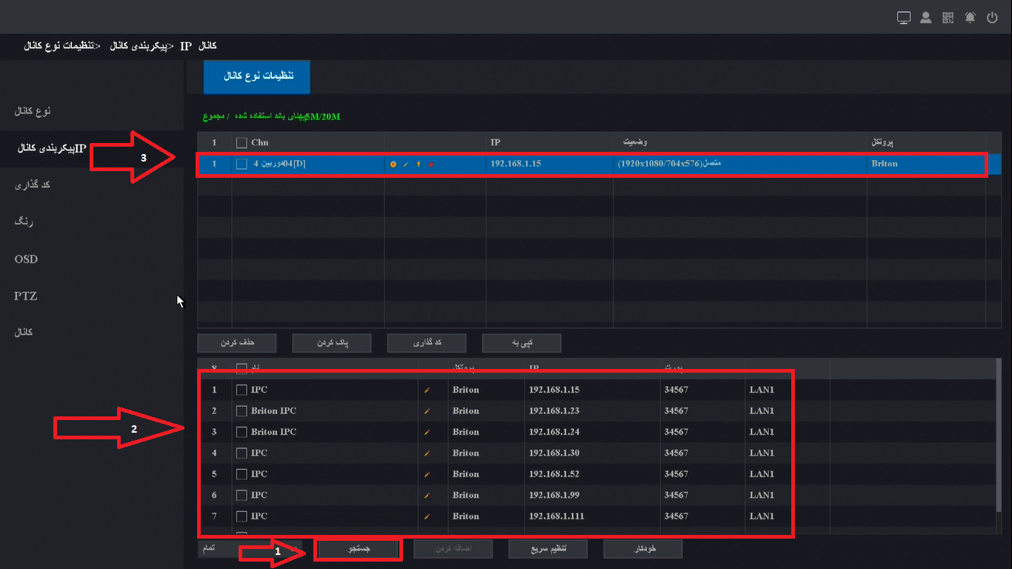Click the yellow up-arrow icon for channel 04
The height and width of the screenshot is (569, 1012).
(418, 164)
